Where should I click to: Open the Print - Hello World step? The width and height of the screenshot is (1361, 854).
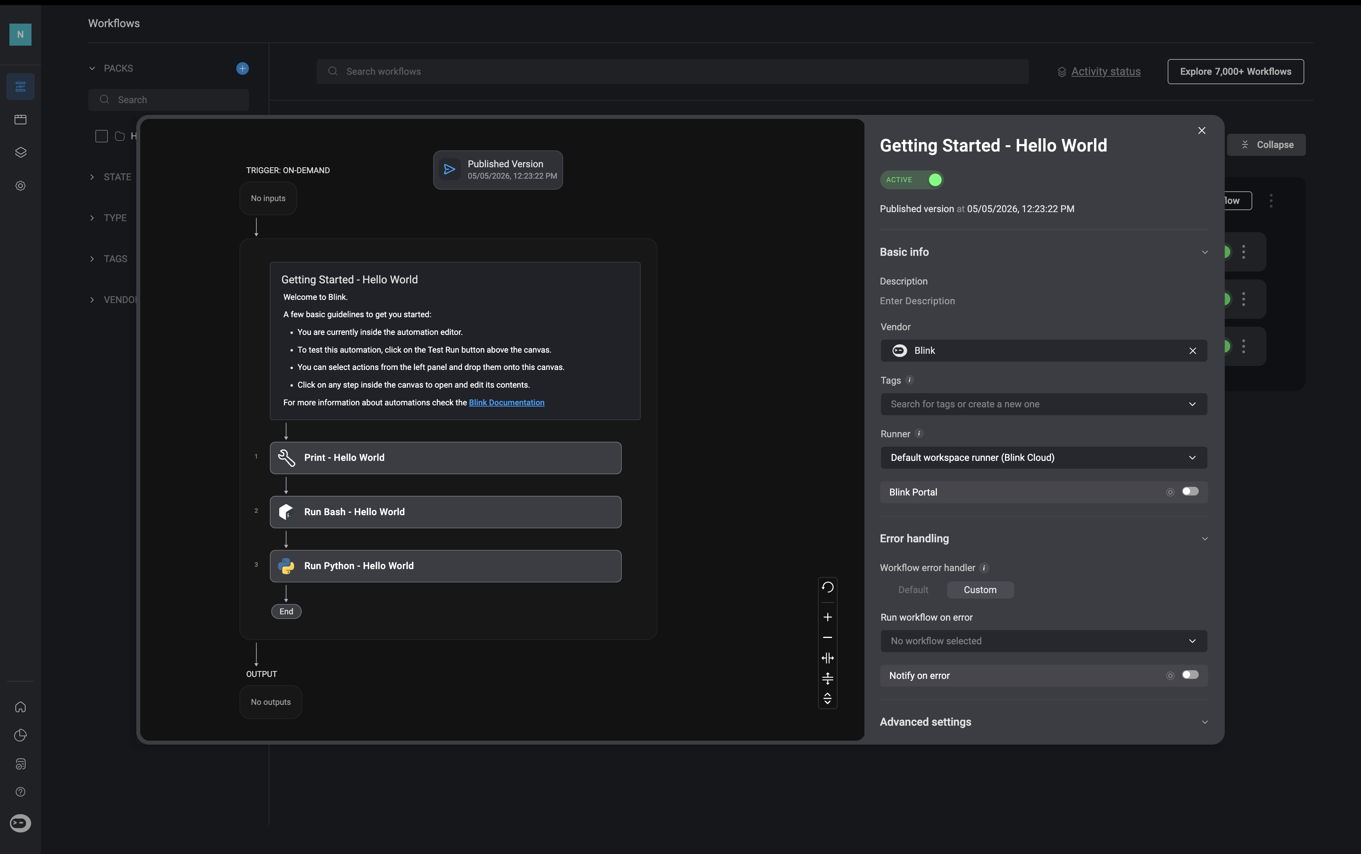pos(445,457)
